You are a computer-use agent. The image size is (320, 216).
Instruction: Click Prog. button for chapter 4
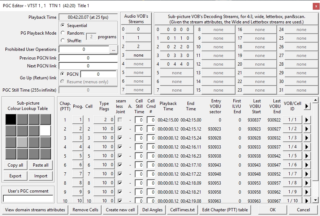[x=78, y=147]
